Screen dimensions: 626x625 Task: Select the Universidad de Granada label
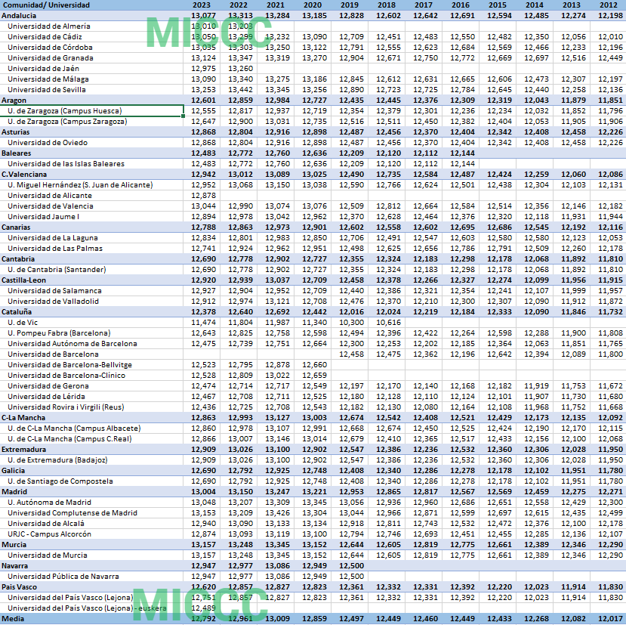coord(51,58)
